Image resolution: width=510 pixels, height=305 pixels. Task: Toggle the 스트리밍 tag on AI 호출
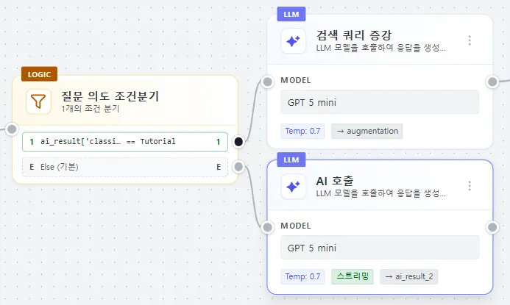[x=353, y=276]
